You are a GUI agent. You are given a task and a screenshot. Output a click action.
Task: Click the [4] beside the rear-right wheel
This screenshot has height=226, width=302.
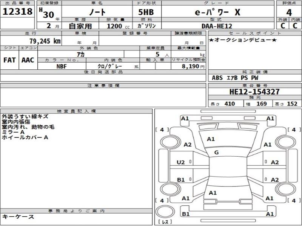[294, 201]
